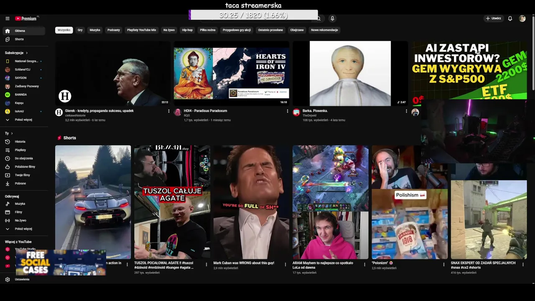Open options menu for ARAM Mayhem short
Screen dimensions: 535x301
coord(364,264)
